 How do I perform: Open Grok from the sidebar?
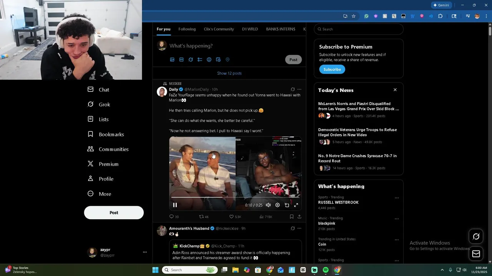click(x=99, y=105)
